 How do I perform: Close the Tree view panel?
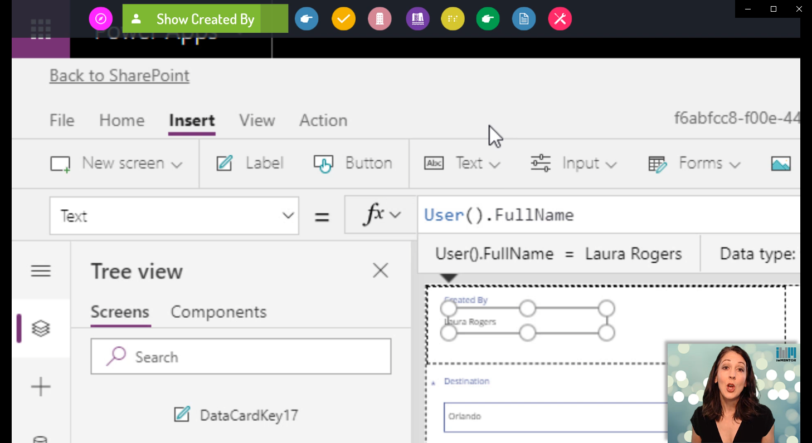pyautogui.click(x=381, y=271)
